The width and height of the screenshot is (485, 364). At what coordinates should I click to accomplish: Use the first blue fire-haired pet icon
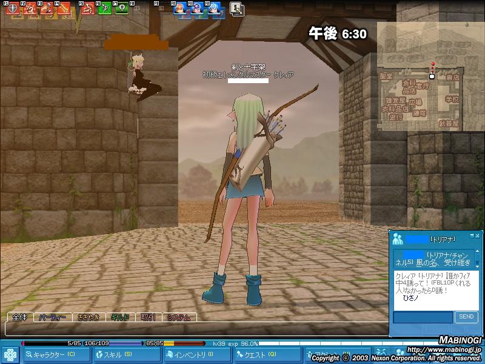(179, 8)
